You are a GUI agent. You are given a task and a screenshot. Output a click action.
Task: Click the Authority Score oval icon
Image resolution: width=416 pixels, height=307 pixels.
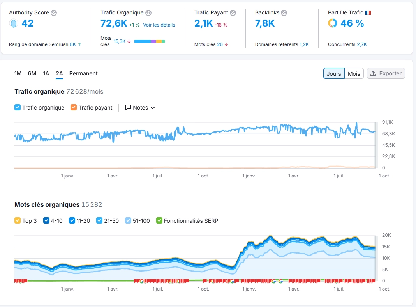[14, 23]
